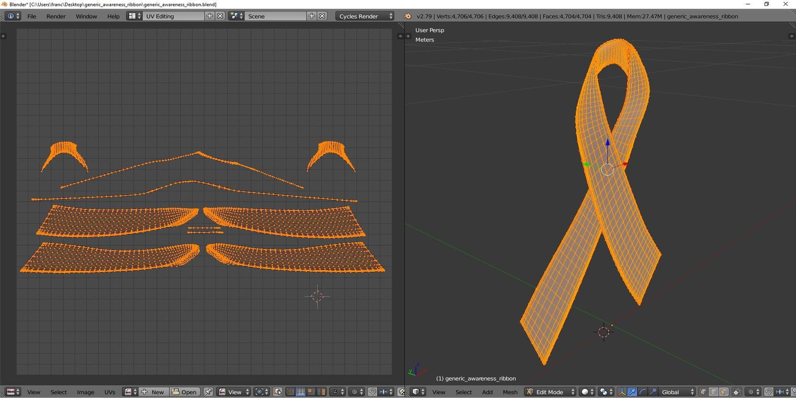
Task: Open the UV editor Select menu
Action: click(x=58, y=392)
